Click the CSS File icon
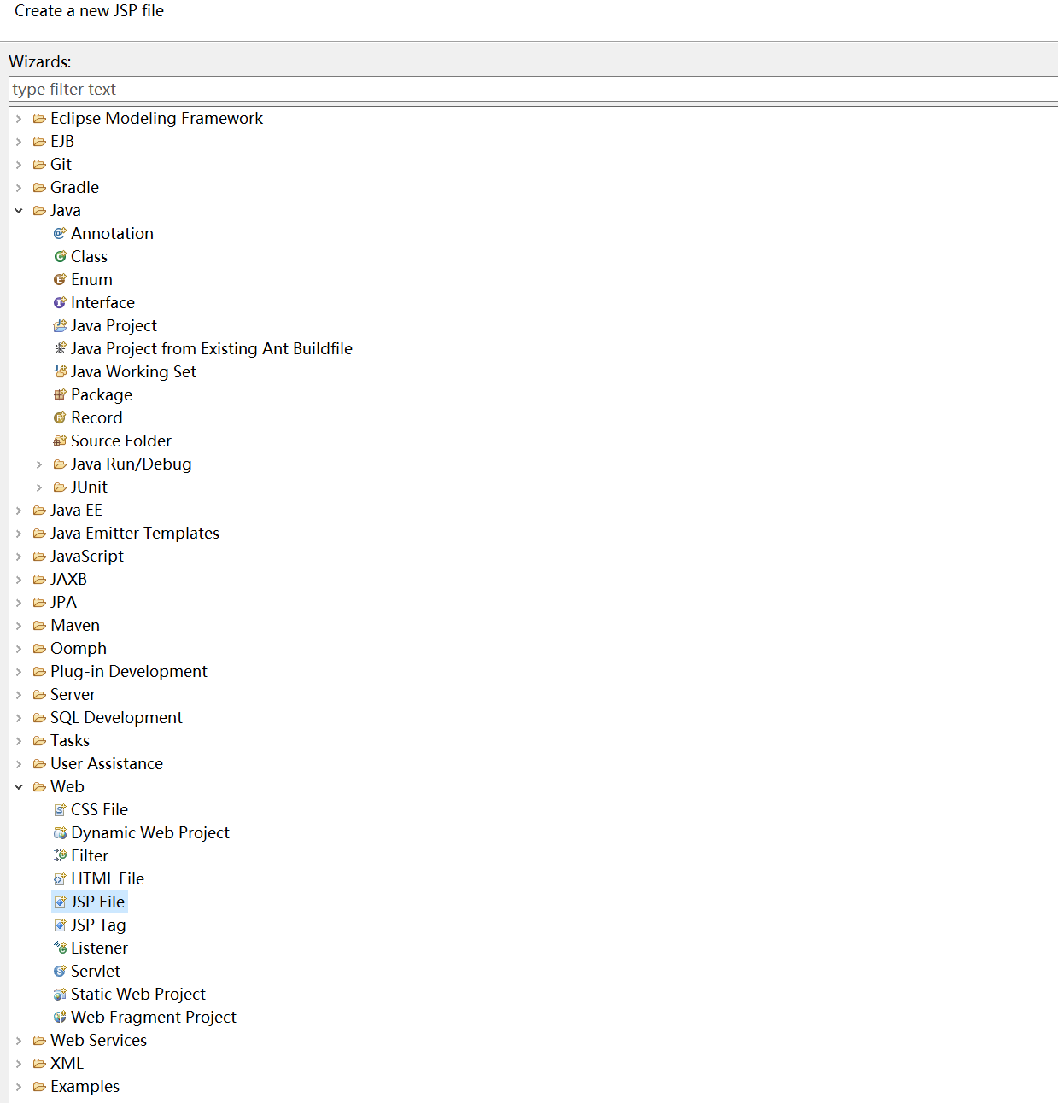The width and height of the screenshot is (1058, 1103). pyautogui.click(x=60, y=809)
